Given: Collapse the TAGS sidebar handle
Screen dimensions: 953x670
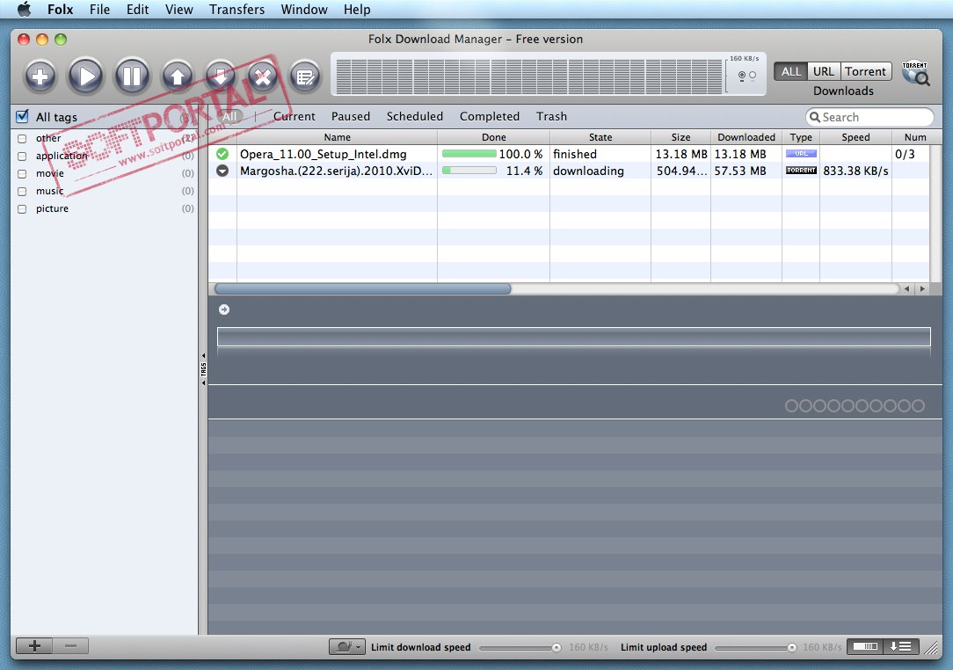Looking at the screenshot, I should click(x=203, y=369).
